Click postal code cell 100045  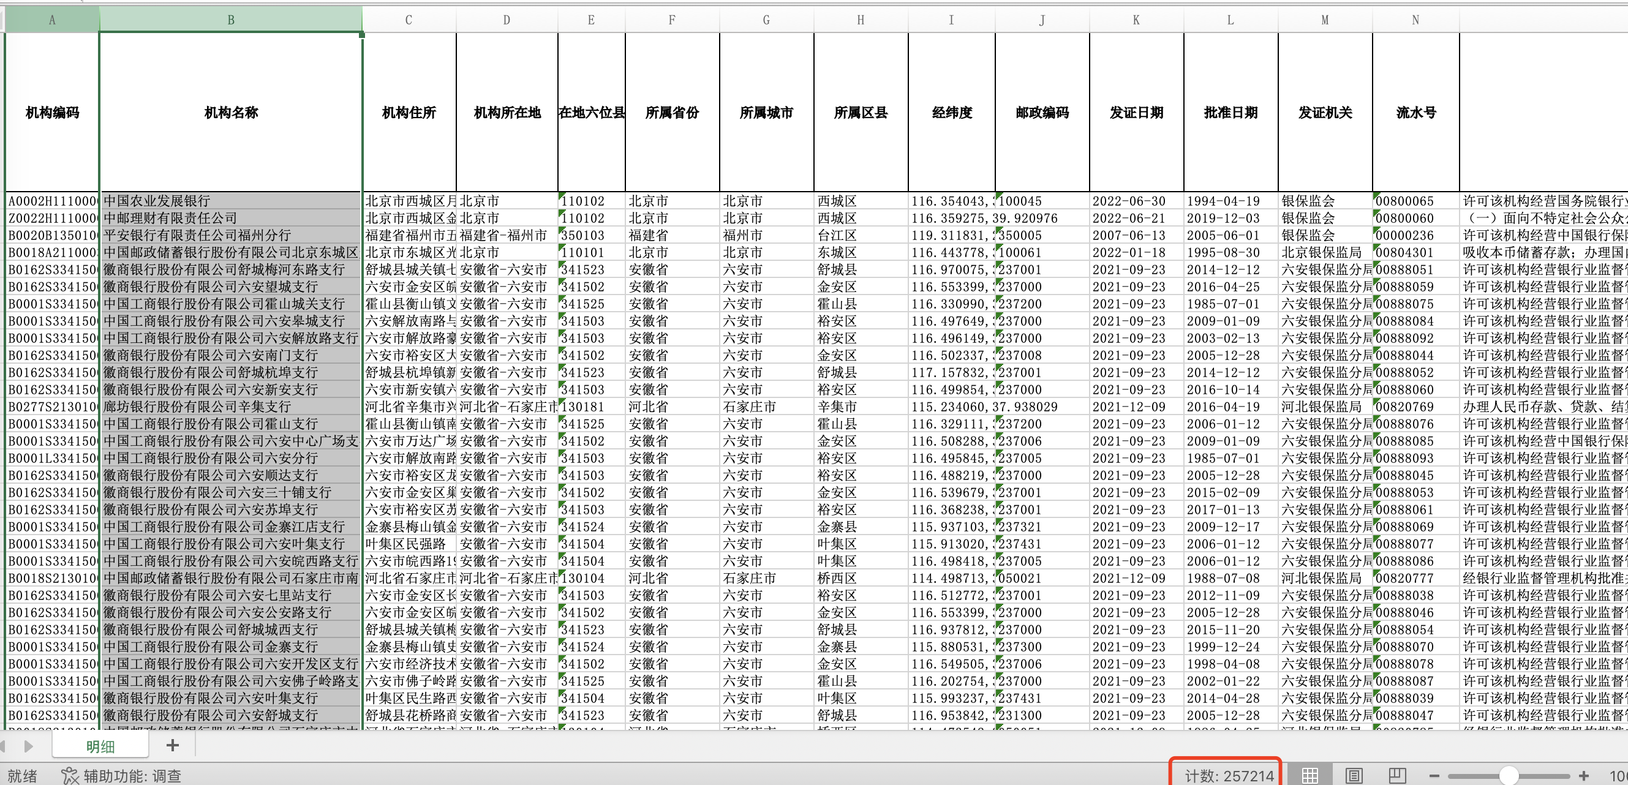click(1041, 201)
